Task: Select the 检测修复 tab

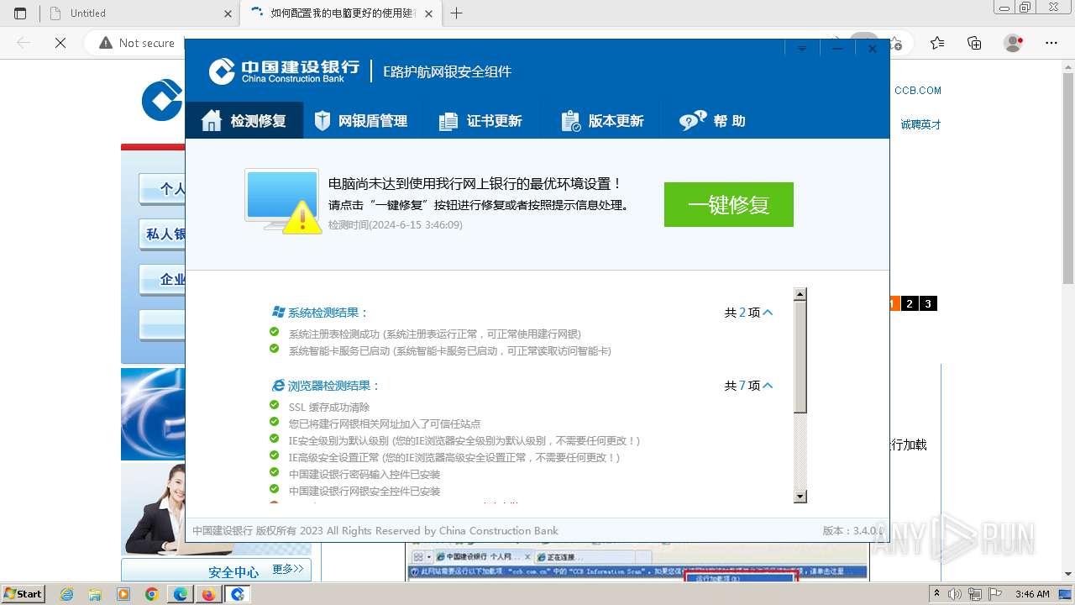Action: click(x=244, y=121)
